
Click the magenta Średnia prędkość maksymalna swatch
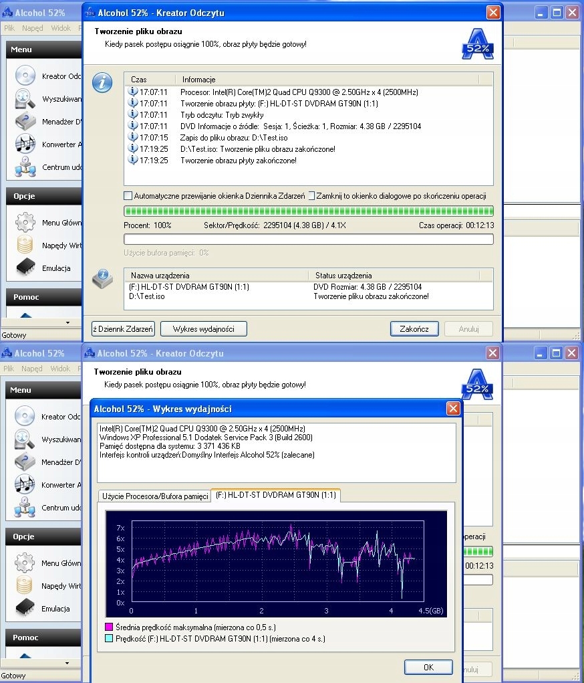109,627
